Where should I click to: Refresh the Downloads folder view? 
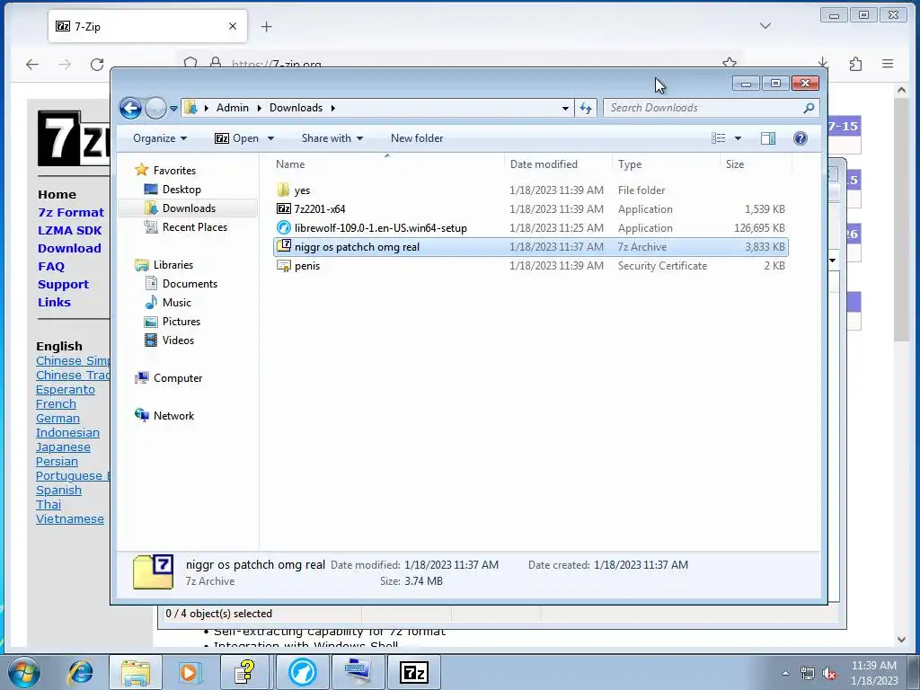[x=586, y=108]
